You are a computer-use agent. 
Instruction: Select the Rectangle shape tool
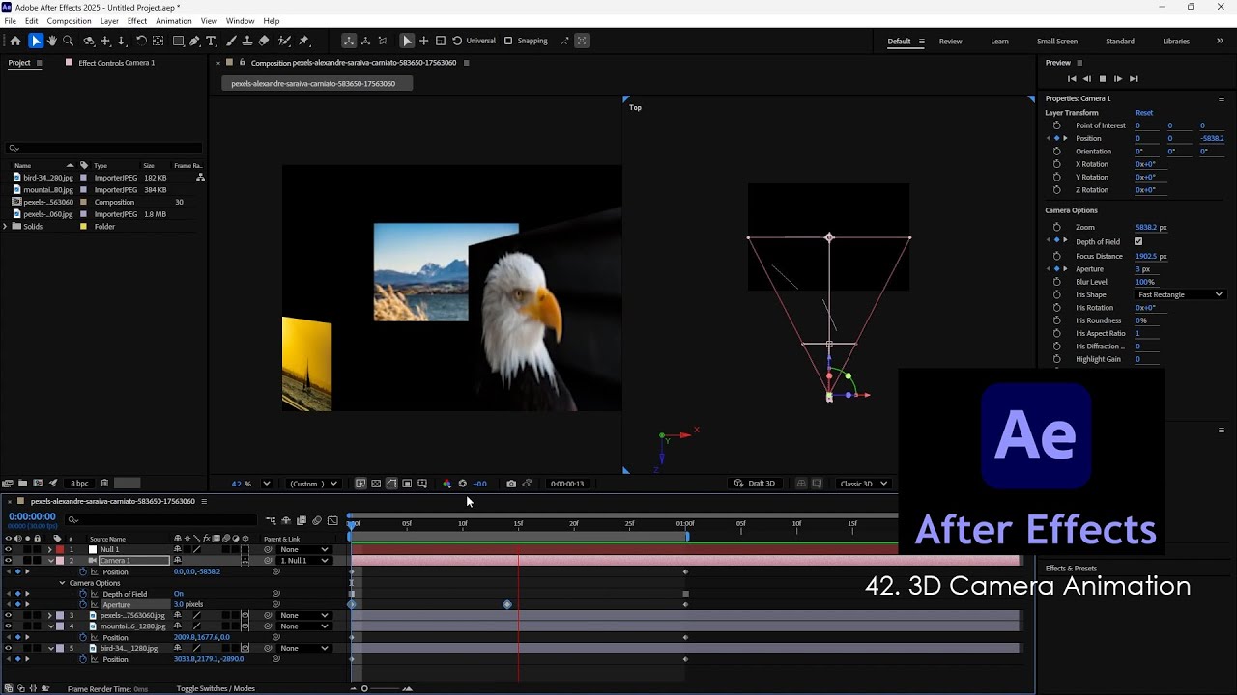179,41
